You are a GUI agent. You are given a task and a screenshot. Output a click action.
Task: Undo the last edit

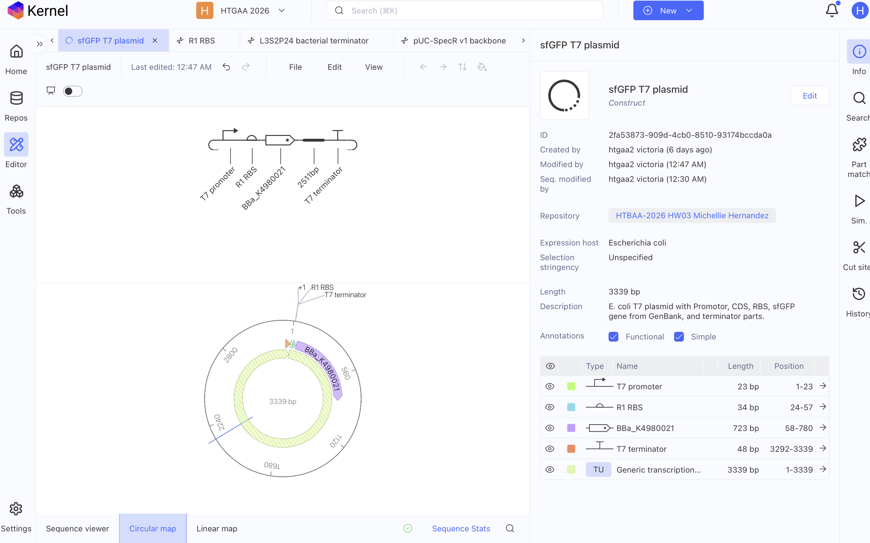[x=226, y=67]
